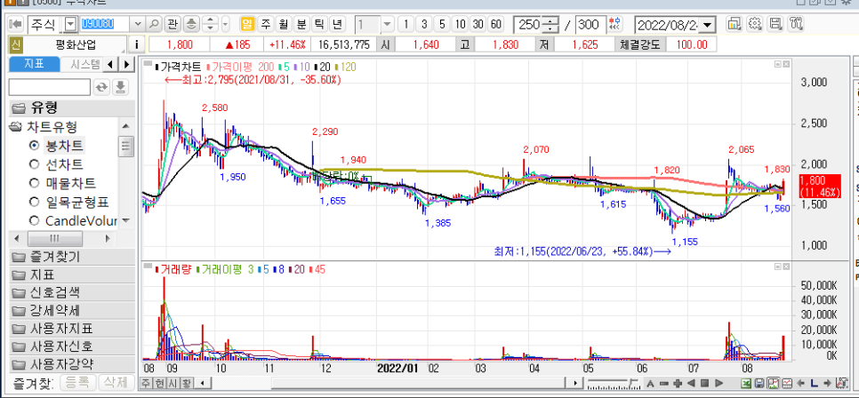Viewport: 859px width, 398px height.
Task: Select the 선차트 chart type
Action: pos(34,164)
